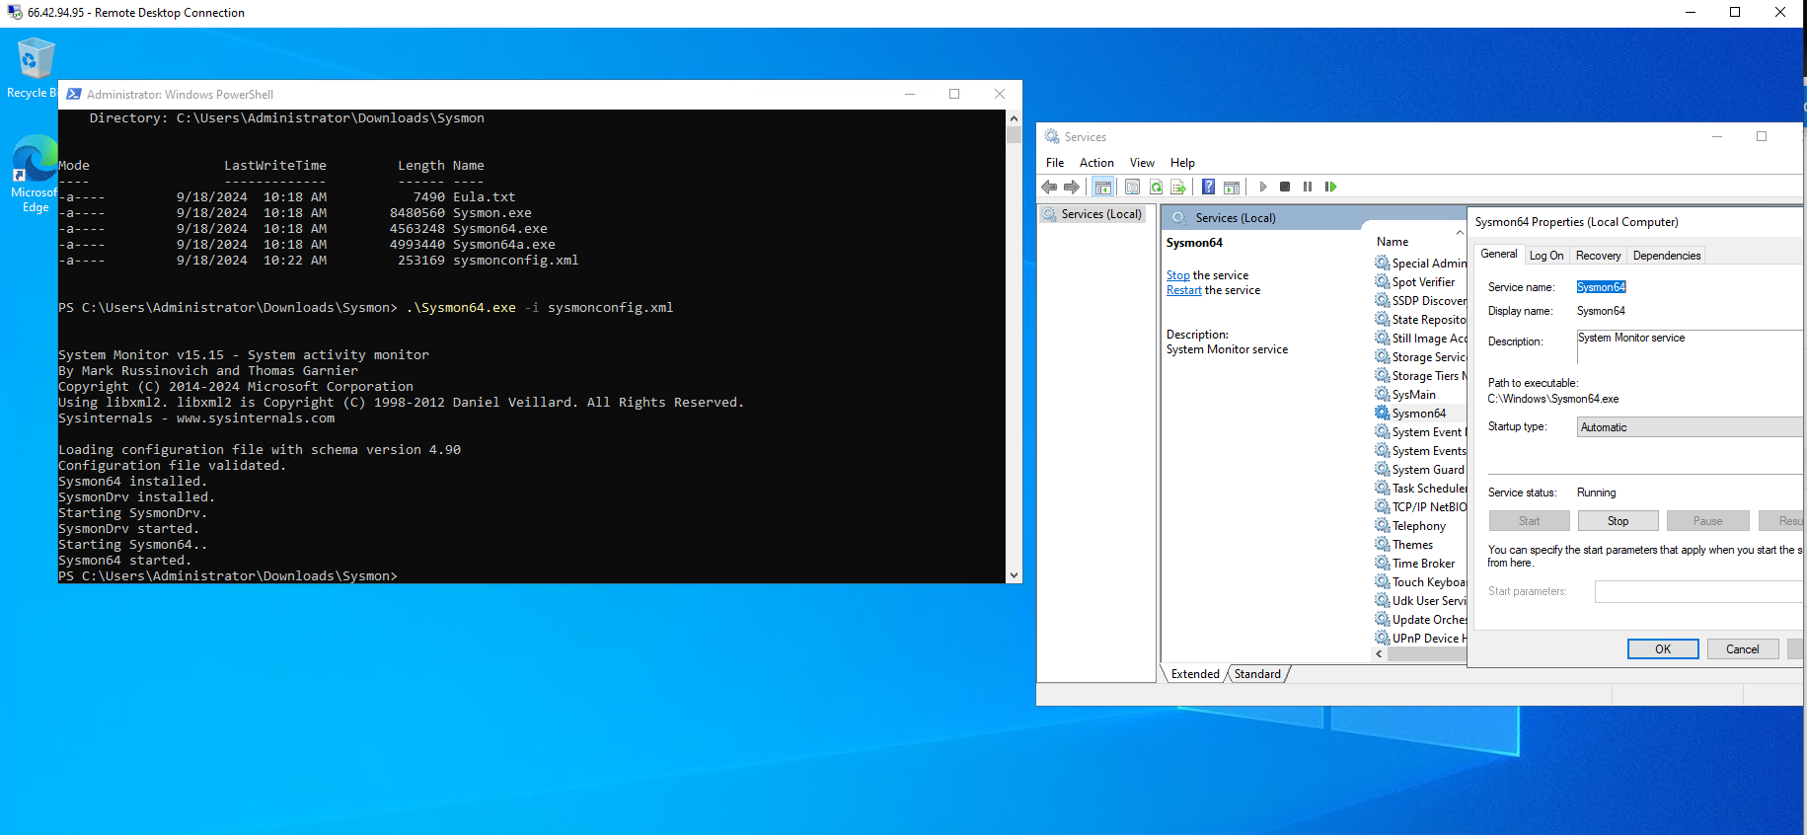This screenshot has height=835, width=1807.
Task: Click the Start parameters input field
Action: pyautogui.click(x=1698, y=591)
